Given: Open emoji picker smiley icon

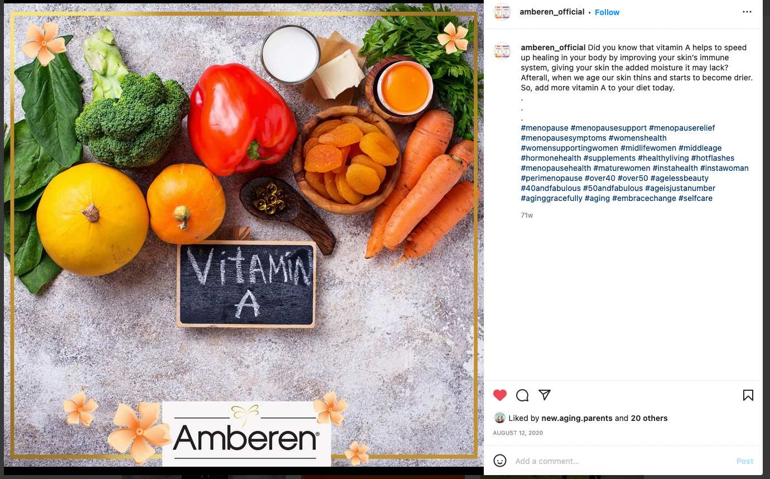Looking at the screenshot, I should tap(500, 461).
